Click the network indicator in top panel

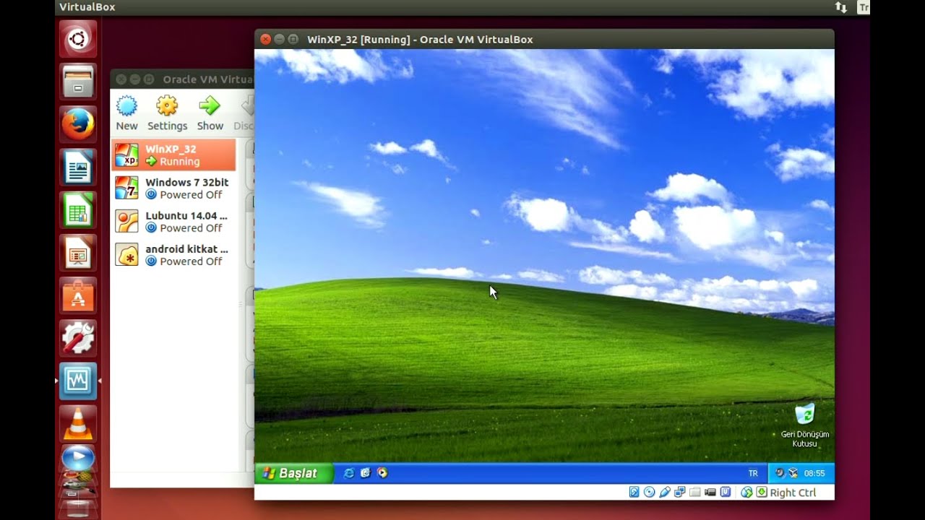click(x=840, y=7)
